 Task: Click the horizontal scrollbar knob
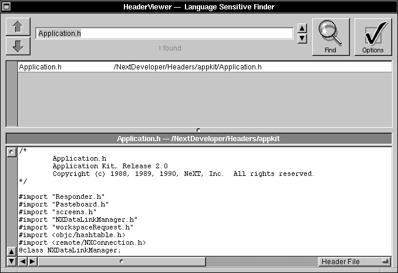click(x=122, y=261)
